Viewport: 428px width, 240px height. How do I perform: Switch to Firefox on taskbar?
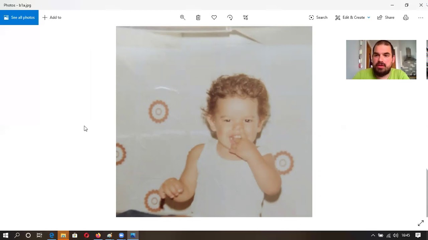pyautogui.click(x=98, y=235)
